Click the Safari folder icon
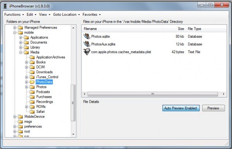The image size is (232, 149). (32, 112)
